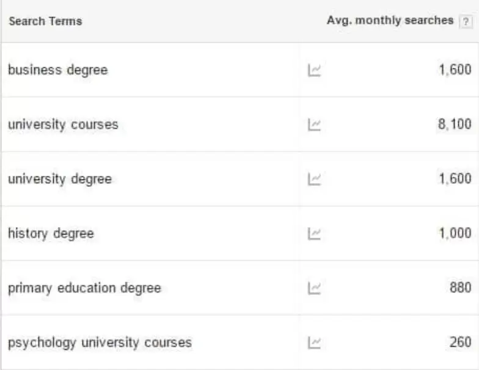The image size is (479, 370).
Task: Click the question mark help icon
Action: click(466, 21)
